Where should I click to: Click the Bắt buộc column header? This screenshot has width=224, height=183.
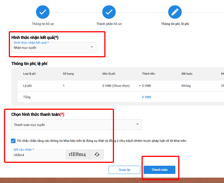(x=187, y=74)
